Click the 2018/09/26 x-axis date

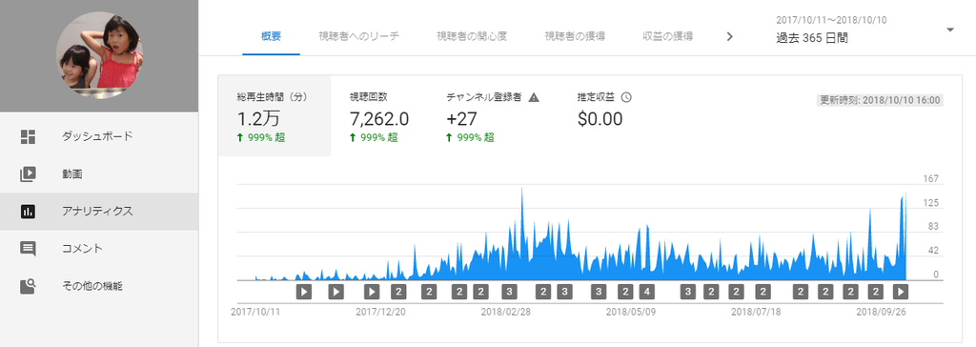[x=882, y=312]
